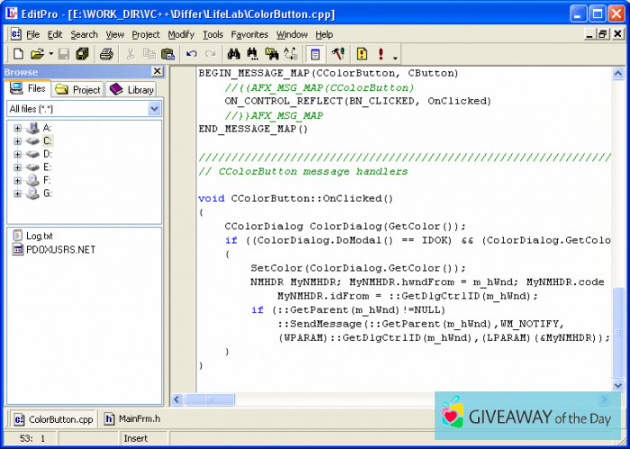Expand the E: drive tree node
Image resolution: width=630 pixels, height=449 pixels.
coord(17,166)
